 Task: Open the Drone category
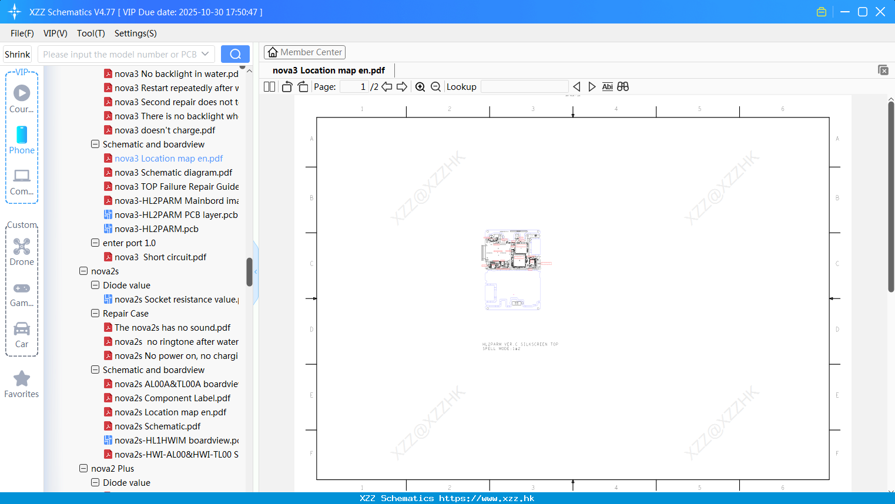(22, 252)
